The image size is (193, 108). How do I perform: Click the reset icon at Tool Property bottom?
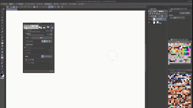pos(50,71)
